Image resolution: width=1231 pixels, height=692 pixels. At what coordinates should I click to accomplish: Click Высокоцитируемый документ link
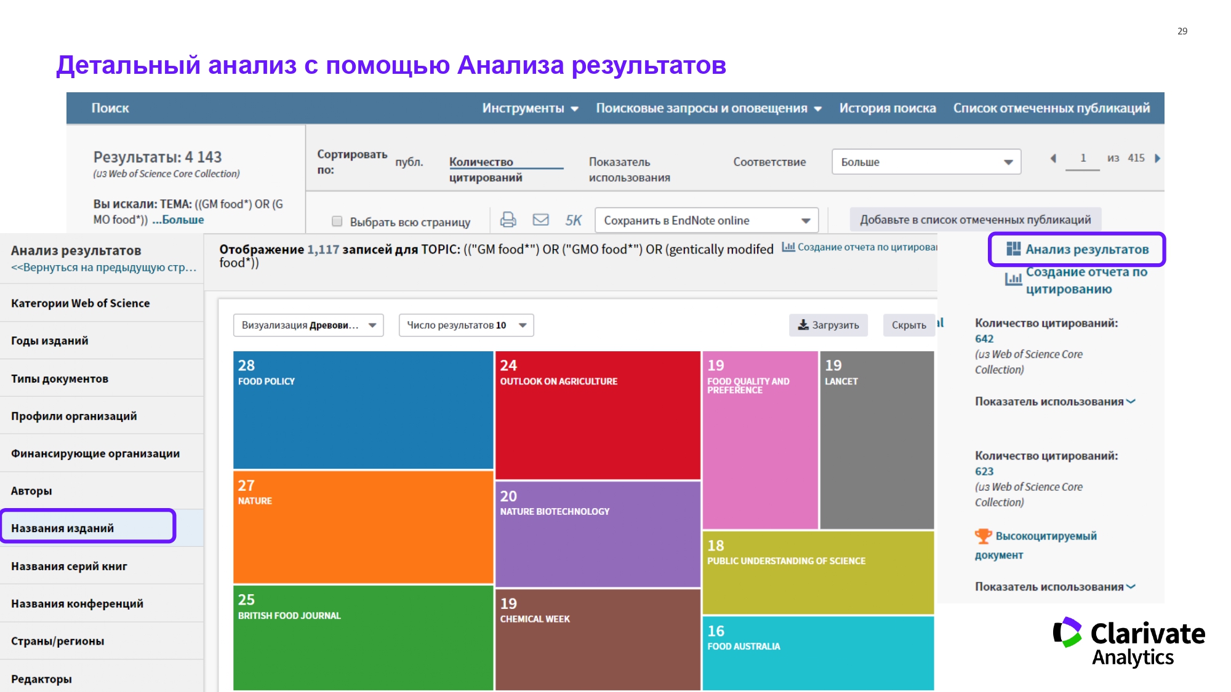coord(1035,545)
